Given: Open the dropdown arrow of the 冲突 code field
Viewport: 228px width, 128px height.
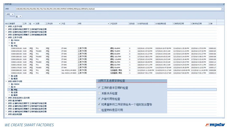Looking at the screenshot, I should [222, 9].
